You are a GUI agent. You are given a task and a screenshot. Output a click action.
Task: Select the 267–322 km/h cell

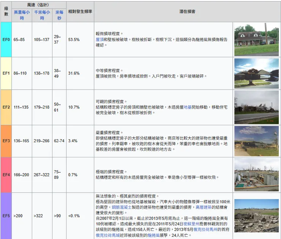pos(42,175)
